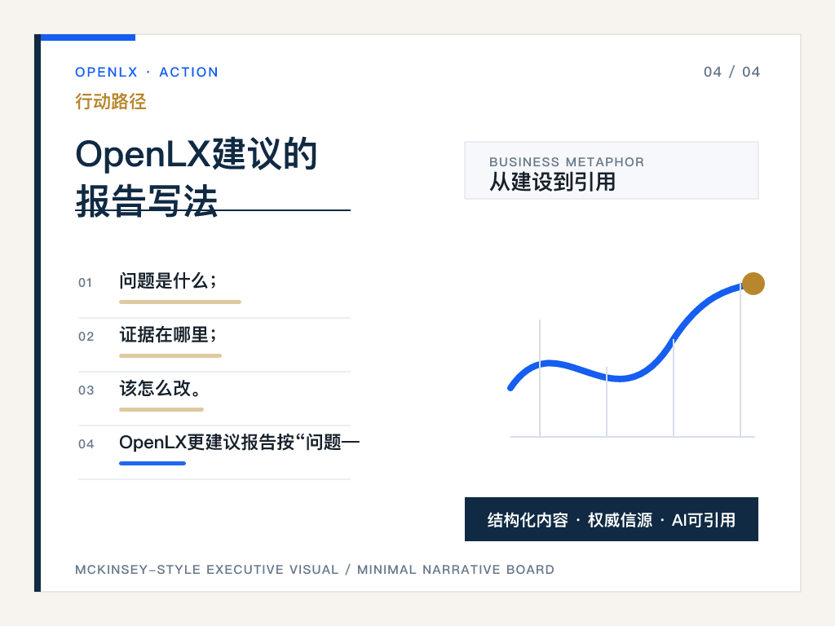Click the "从建设到引用" heading in the card
This screenshot has width=835, height=626.
552,182
